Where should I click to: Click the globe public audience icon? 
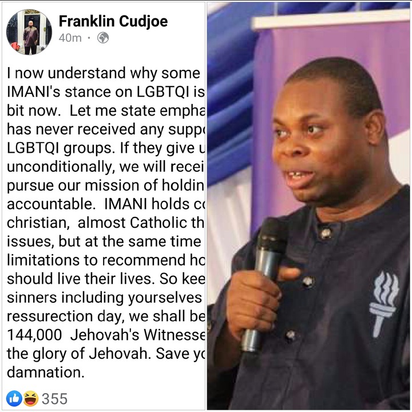tap(103, 38)
